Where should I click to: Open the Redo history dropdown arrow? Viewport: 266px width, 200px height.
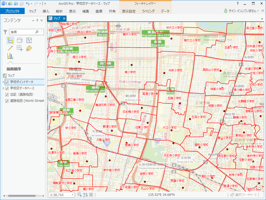coord(40,4)
